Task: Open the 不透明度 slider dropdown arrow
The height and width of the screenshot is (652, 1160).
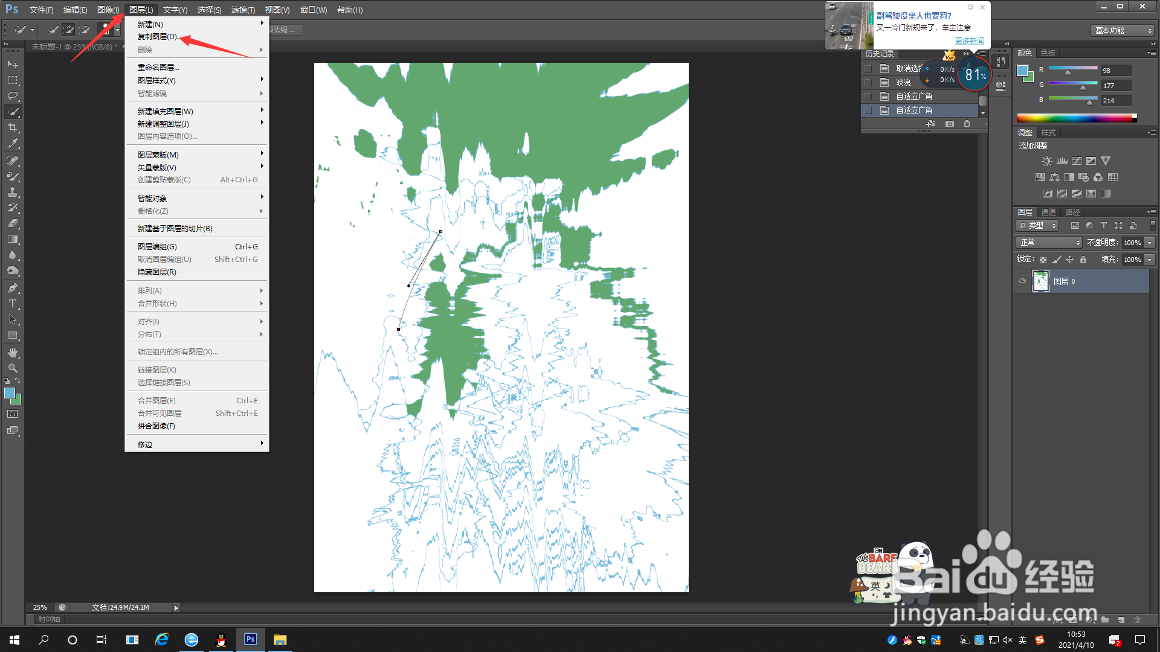Action: coord(1150,243)
